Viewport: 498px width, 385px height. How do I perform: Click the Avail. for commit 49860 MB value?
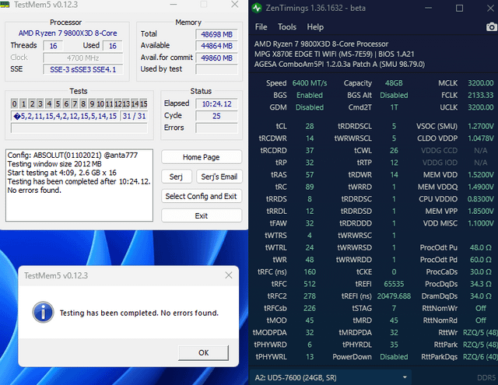[216, 58]
